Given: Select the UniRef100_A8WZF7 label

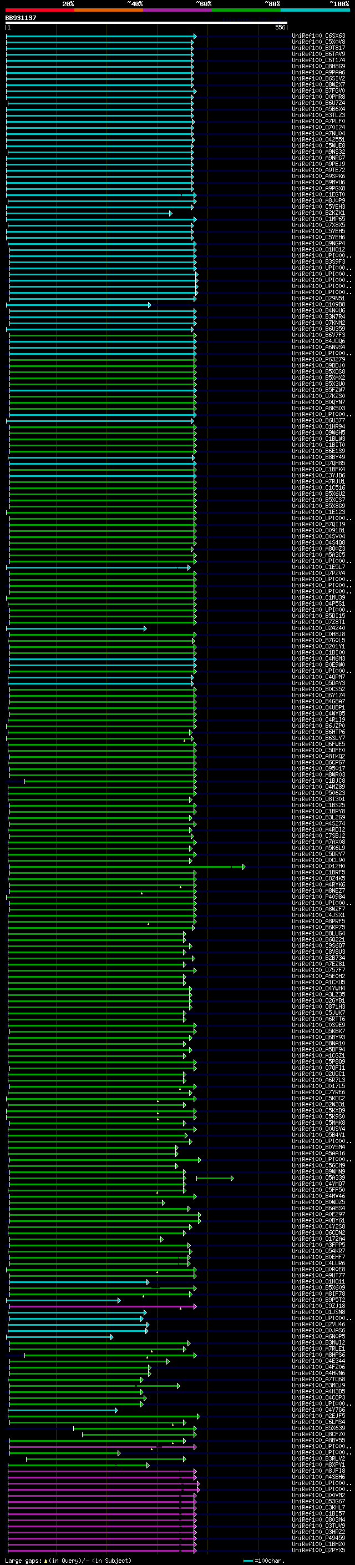Looking at the screenshot, I should [318, 908].
